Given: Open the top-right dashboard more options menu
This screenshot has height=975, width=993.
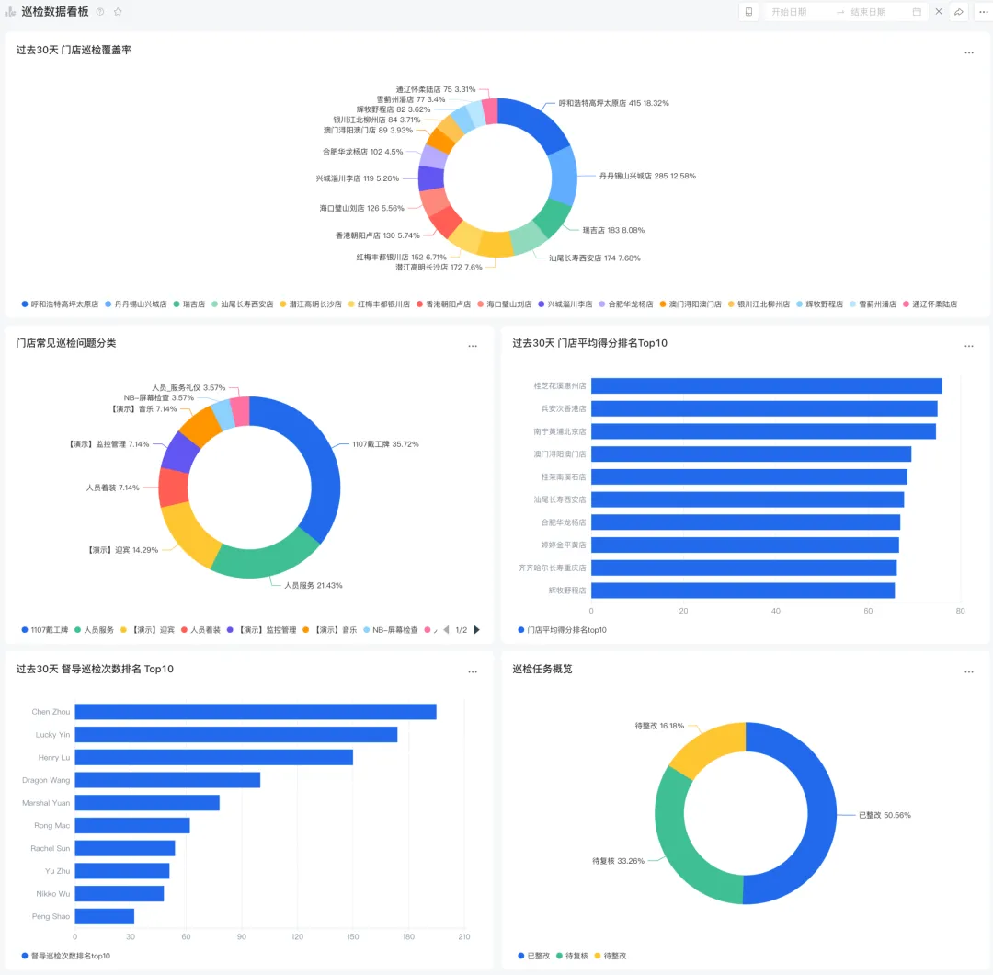Looking at the screenshot, I should click(984, 12).
